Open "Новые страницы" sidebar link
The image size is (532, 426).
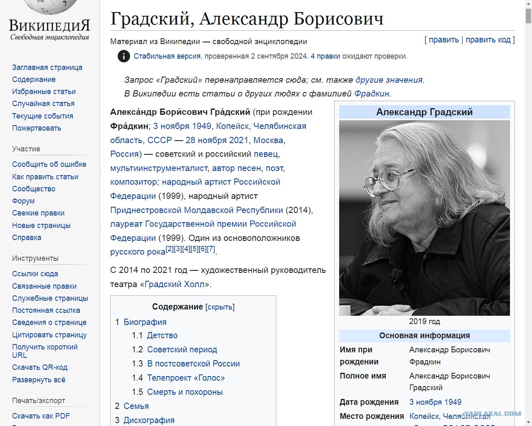[41, 225]
